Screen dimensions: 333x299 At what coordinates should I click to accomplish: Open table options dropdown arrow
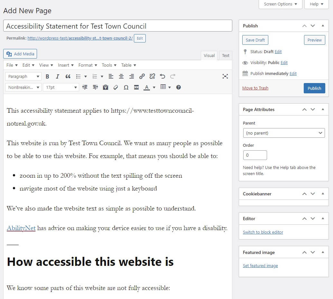170,87
